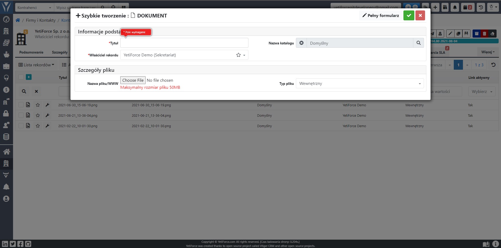Viewport: 501px width, 248px height.
Task: Open the padlock sidebar icon
Action: (6, 113)
